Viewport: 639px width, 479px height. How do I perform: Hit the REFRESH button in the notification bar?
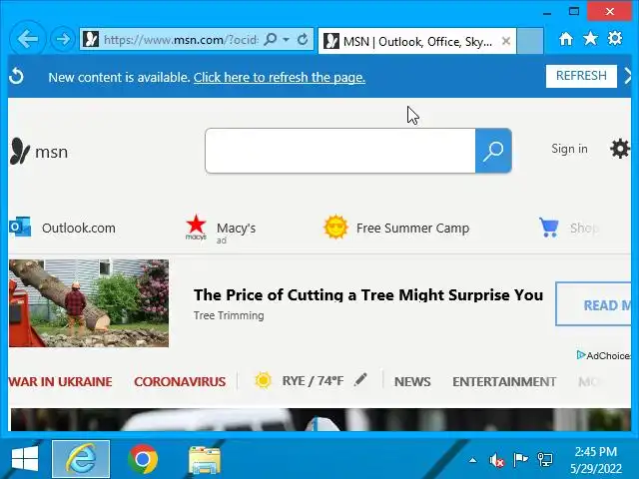[x=581, y=76]
